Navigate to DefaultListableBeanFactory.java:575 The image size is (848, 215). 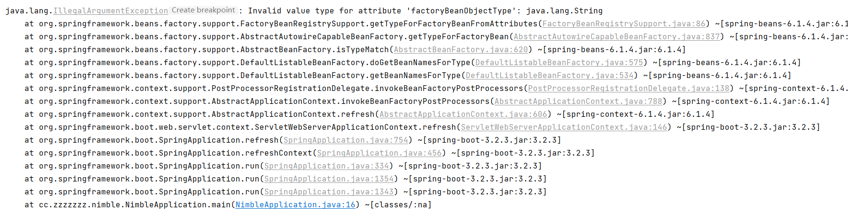[x=559, y=62]
